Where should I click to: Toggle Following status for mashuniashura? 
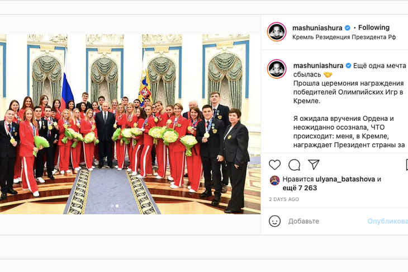374,27
